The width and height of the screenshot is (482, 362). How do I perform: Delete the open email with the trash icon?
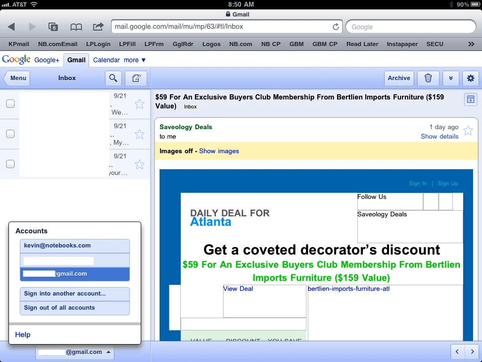(428, 78)
